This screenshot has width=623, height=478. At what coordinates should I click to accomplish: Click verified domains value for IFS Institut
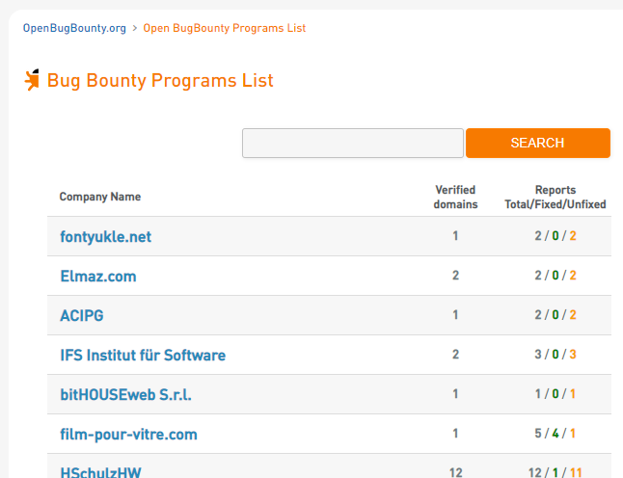(x=456, y=354)
